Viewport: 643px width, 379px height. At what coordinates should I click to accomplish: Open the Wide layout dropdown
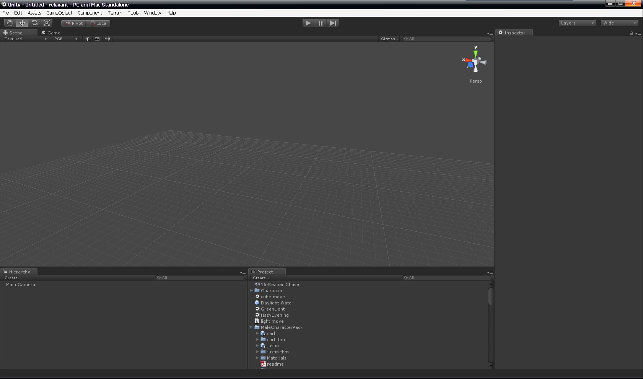(x=619, y=23)
